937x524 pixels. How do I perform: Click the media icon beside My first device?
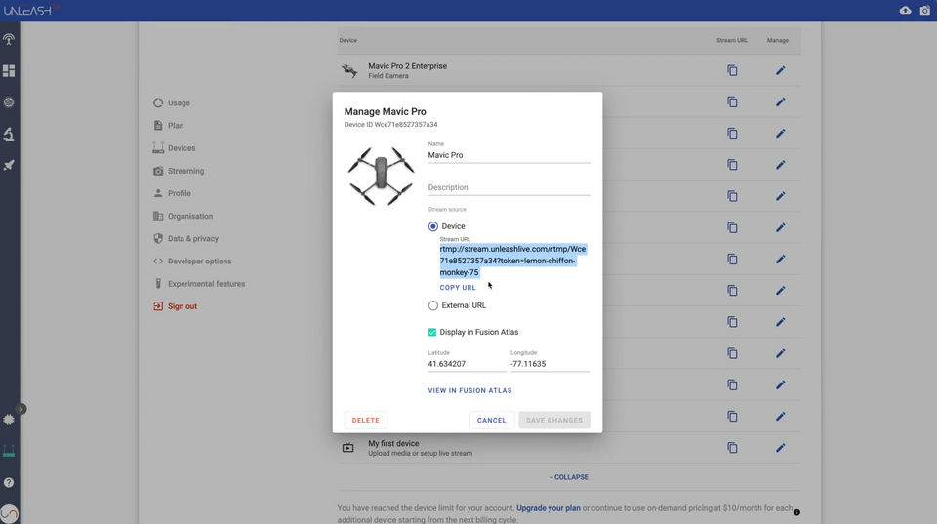click(347, 448)
